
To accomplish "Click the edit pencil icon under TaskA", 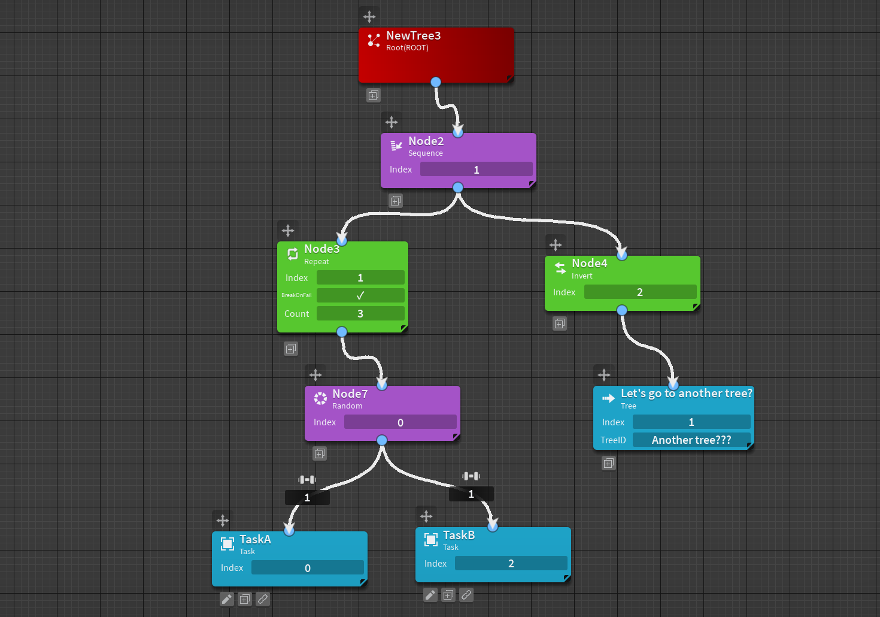I will pyautogui.click(x=227, y=599).
